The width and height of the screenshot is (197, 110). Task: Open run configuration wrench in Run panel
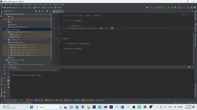pos(5,74)
